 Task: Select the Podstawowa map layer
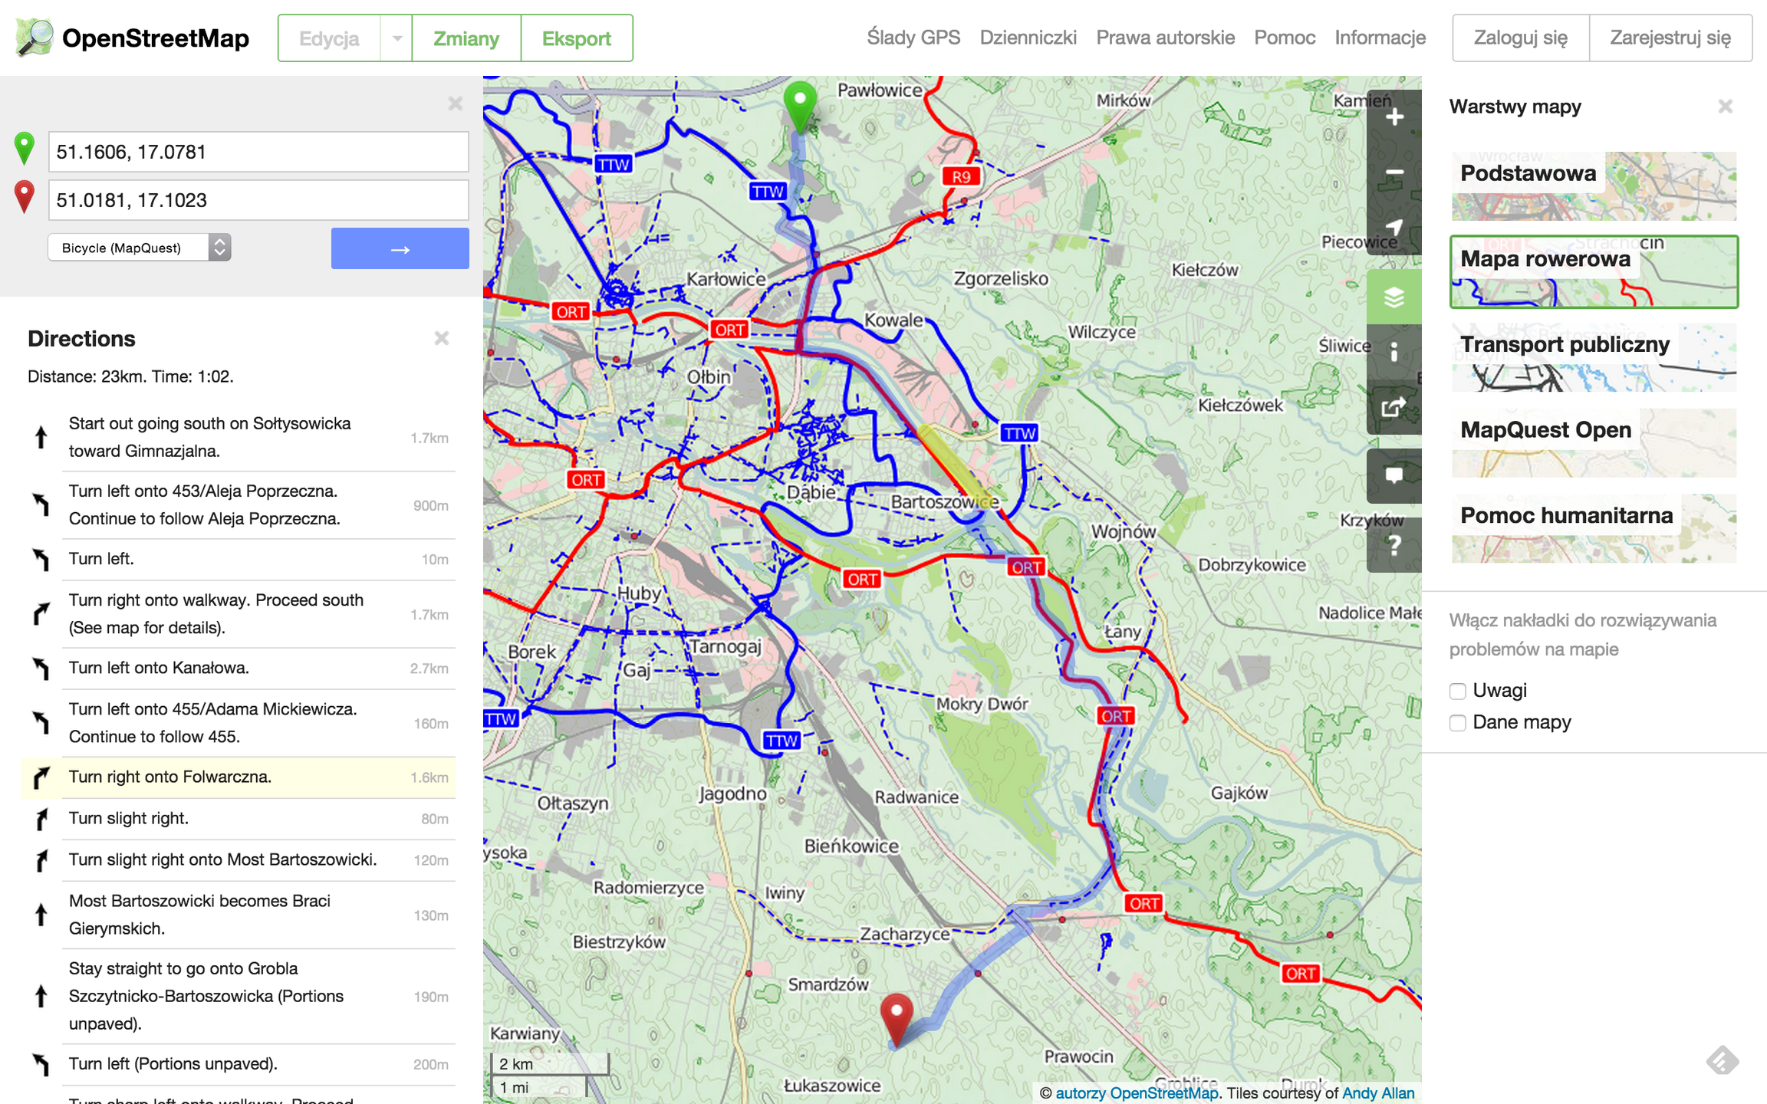[1594, 186]
